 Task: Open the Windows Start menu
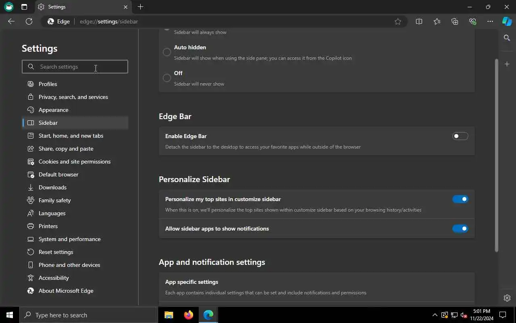(10, 315)
